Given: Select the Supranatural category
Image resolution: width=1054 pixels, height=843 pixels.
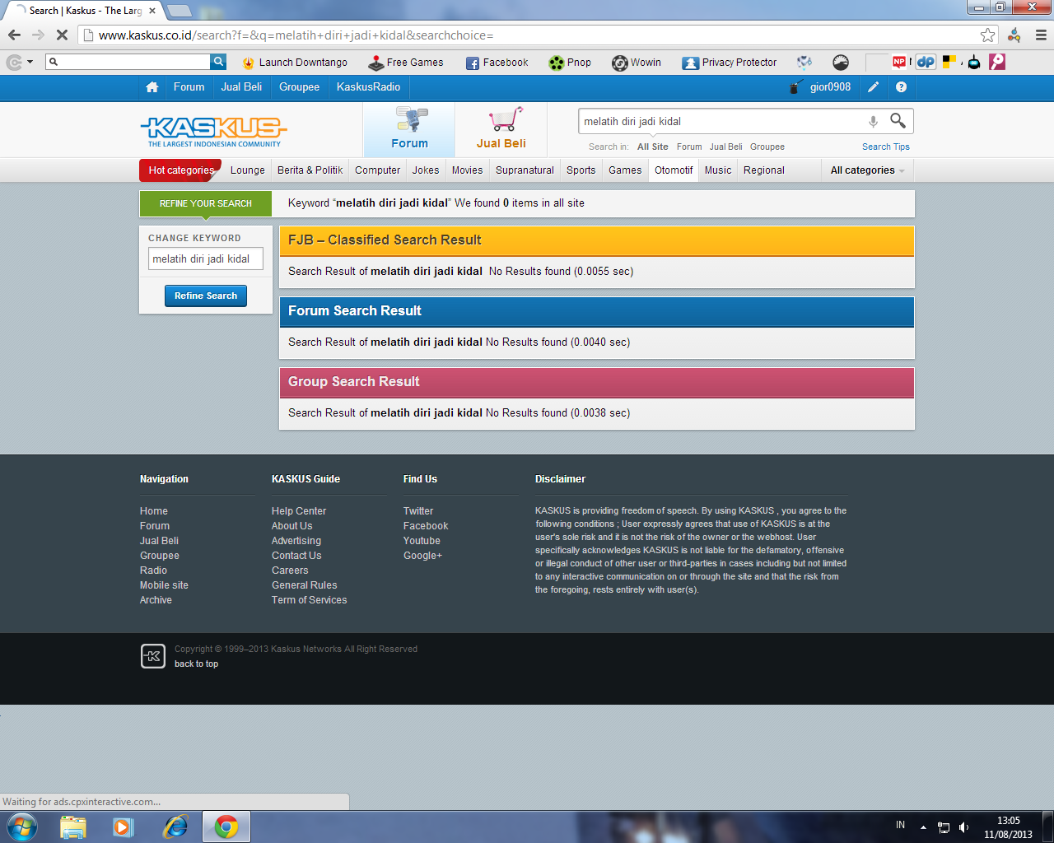Looking at the screenshot, I should tap(525, 170).
